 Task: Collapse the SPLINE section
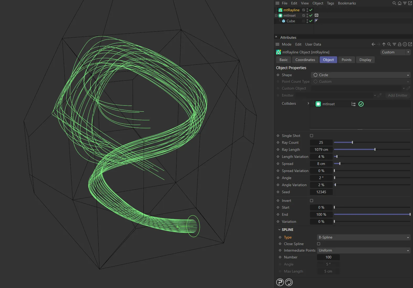[279, 230]
